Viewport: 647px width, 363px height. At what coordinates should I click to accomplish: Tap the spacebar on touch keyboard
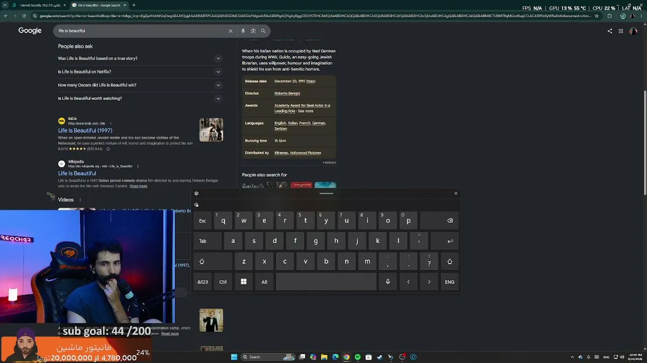tap(326, 282)
